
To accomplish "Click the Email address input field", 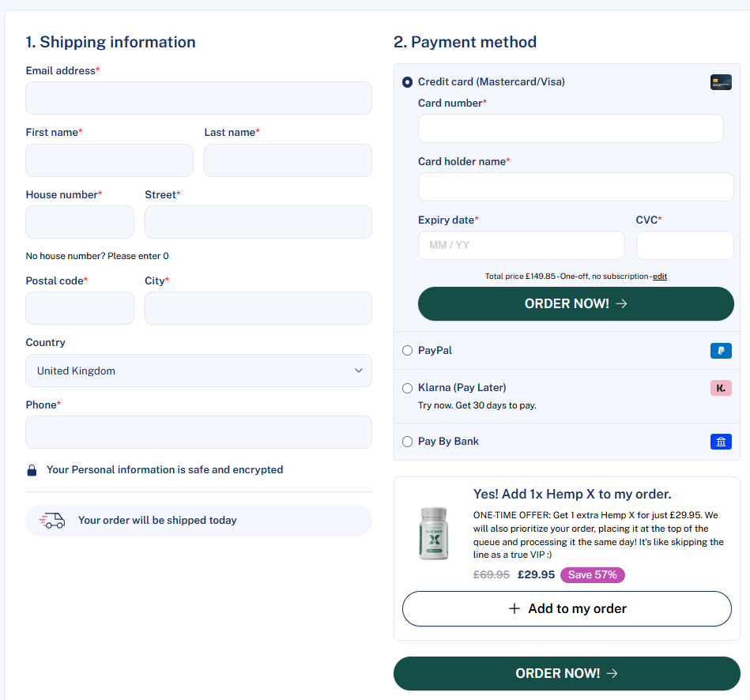I will [198, 98].
